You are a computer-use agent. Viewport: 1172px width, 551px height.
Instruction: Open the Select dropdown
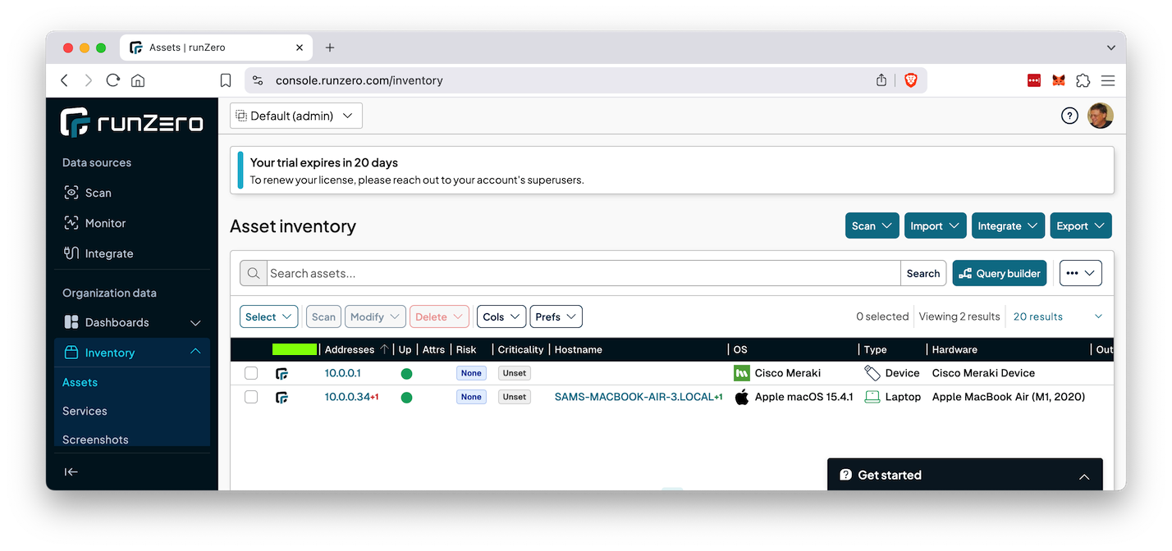pyautogui.click(x=268, y=317)
